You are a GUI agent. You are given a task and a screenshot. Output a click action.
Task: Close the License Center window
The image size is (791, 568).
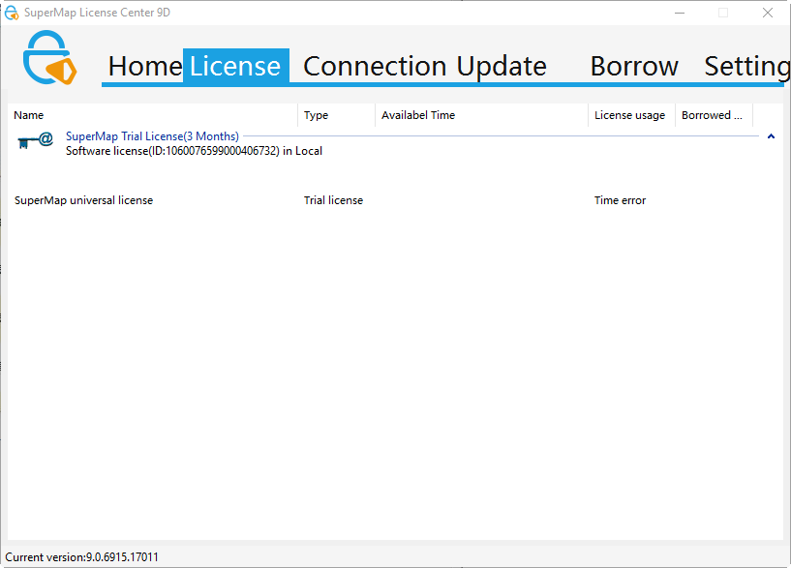(x=768, y=13)
